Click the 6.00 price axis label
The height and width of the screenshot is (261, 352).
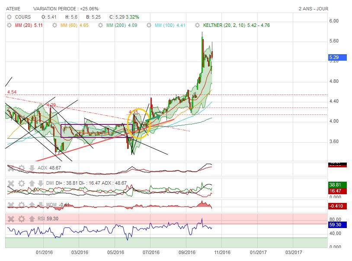334,21
